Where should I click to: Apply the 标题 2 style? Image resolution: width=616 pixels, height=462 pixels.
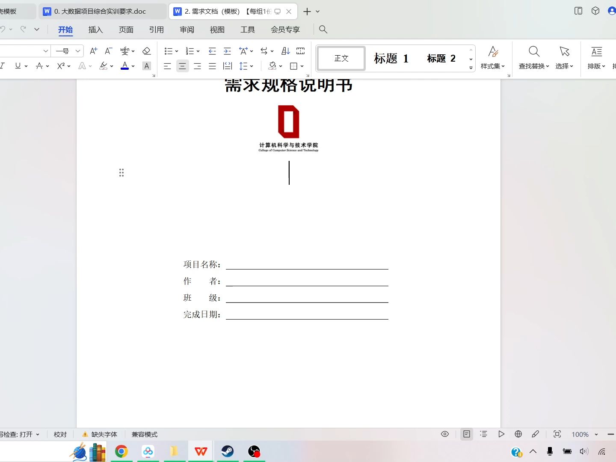point(441,58)
